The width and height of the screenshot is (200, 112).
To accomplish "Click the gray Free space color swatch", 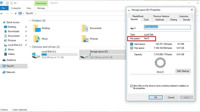I will (x=131, y=48).
